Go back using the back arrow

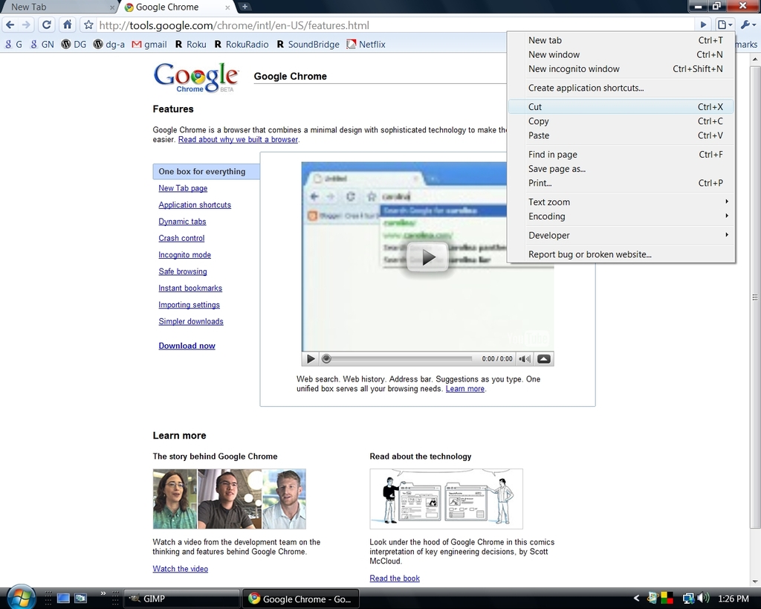(10, 25)
